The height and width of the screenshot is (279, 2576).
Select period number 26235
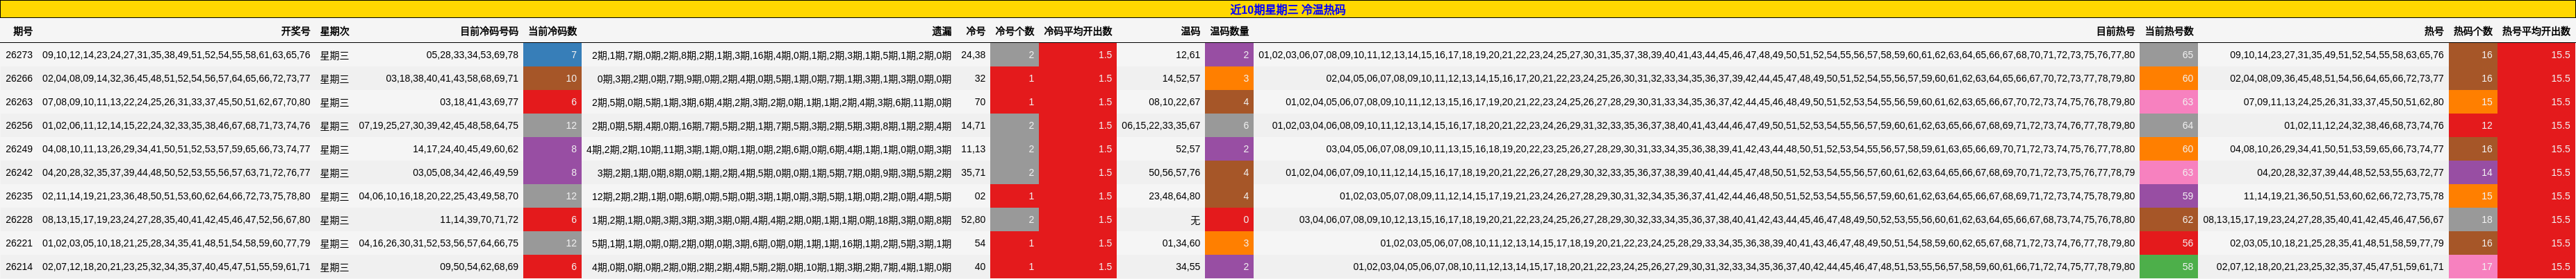(x=19, y=197)
